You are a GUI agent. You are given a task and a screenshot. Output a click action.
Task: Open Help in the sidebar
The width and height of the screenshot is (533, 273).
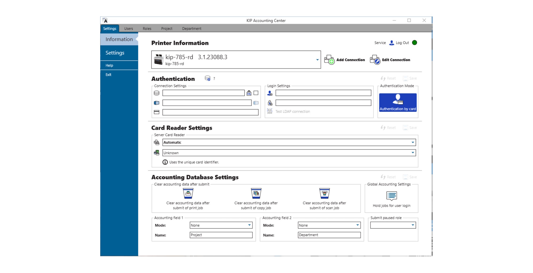pos(119,65)
